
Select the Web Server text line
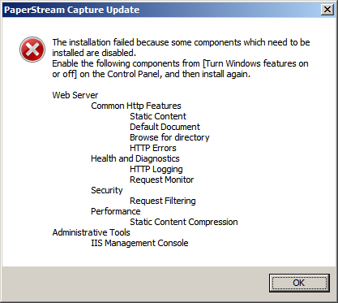(75, 95)
